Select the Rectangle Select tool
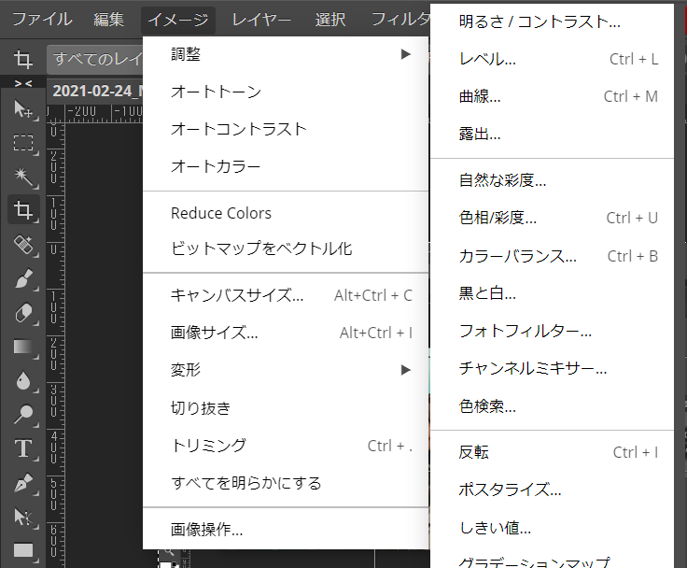 tap(22, 143)
